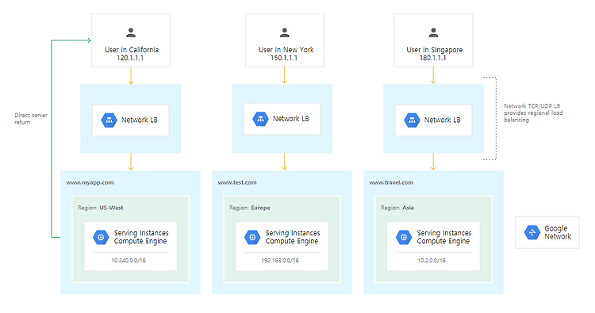Screen dimensions: 595x313
Task: Click the New York user person icon
Action: click(x=285, y=32)
